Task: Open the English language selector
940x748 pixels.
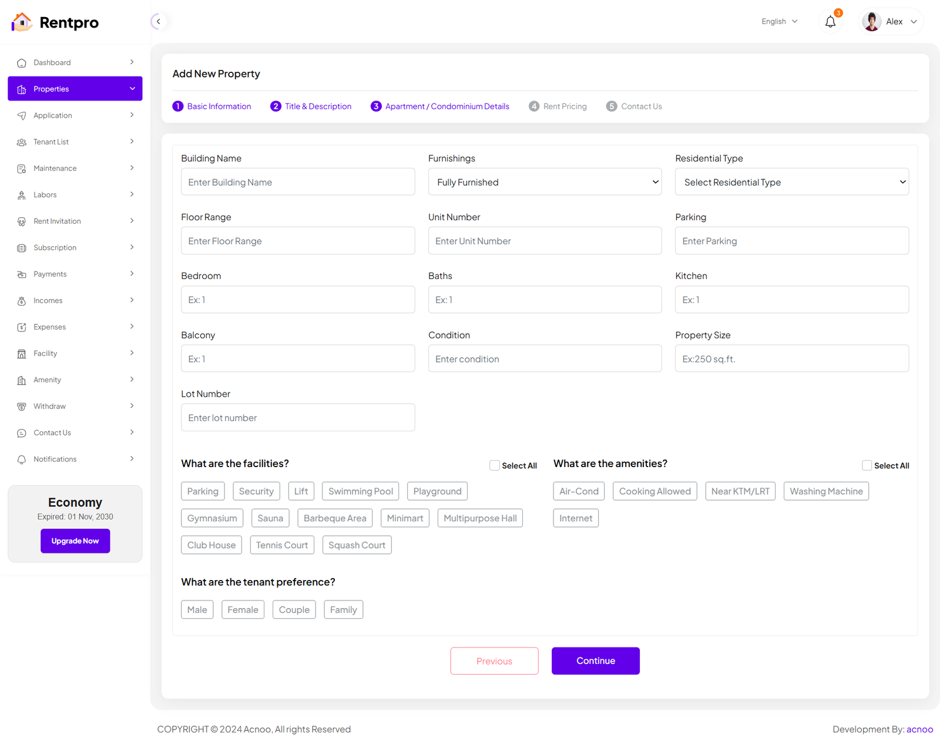Action: point(779,22)
